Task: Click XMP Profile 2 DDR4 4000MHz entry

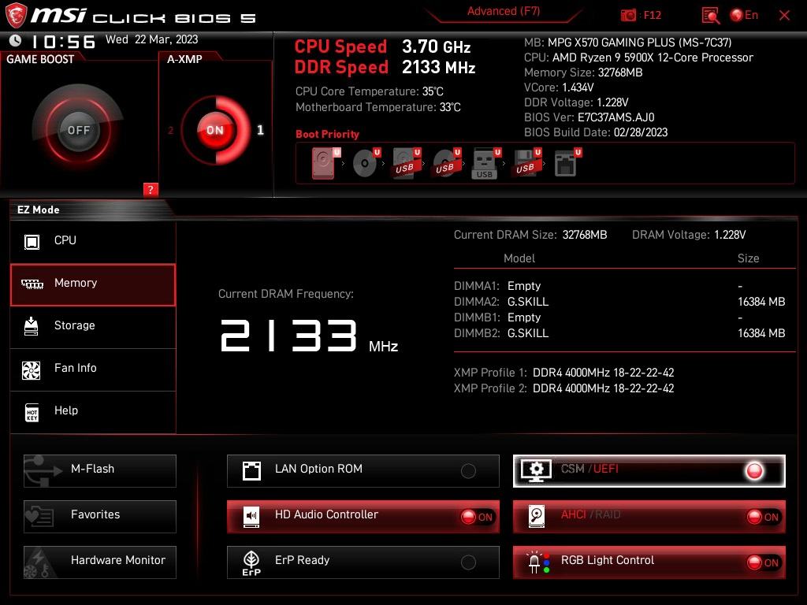Action: click(563, 388)
